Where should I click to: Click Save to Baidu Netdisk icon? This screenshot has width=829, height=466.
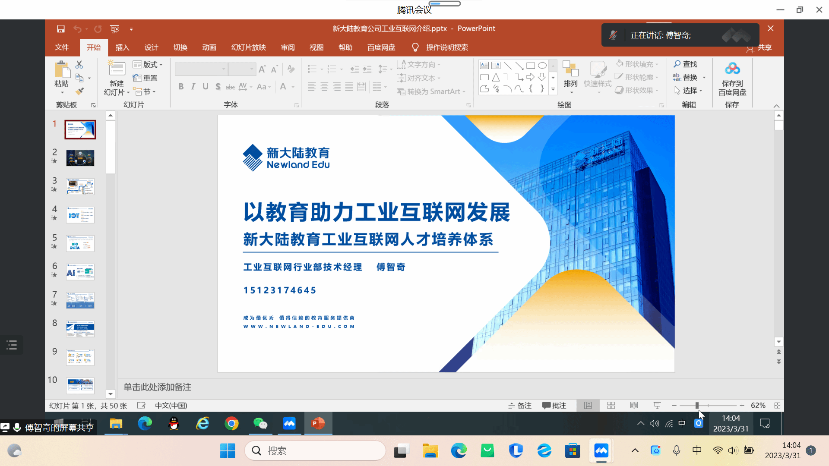[x=732, y=69]
